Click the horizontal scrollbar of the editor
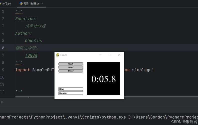Image resolution: width=198 pixels, height=125 pixels. [x=107, y=96]
